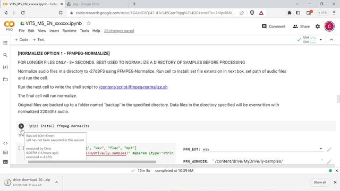The height and width of the screenshot is (191, 340).
Task: Click Show all downloads
Action: (320, 183)
